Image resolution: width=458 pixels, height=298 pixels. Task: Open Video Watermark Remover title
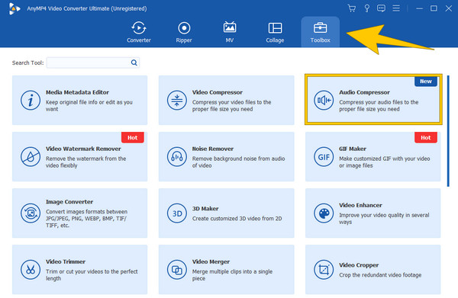(83, 149)
